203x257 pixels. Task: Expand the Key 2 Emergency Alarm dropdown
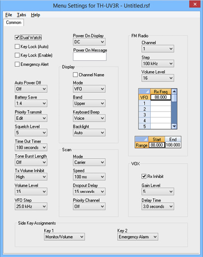click(137, 237)
